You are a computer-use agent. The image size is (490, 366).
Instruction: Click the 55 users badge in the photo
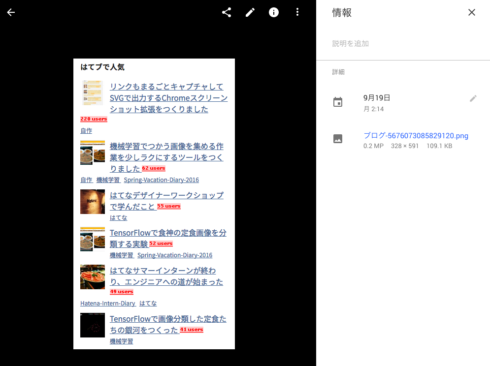coord(169,206)
